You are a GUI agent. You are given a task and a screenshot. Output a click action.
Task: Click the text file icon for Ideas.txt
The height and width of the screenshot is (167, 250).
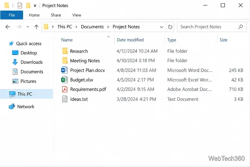click(65, 99)
